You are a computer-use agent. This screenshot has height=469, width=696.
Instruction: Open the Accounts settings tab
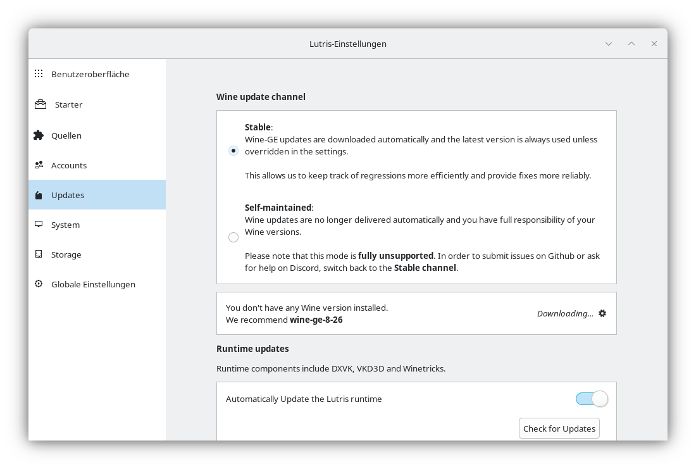pyautogui.click(x=69, y=165)
